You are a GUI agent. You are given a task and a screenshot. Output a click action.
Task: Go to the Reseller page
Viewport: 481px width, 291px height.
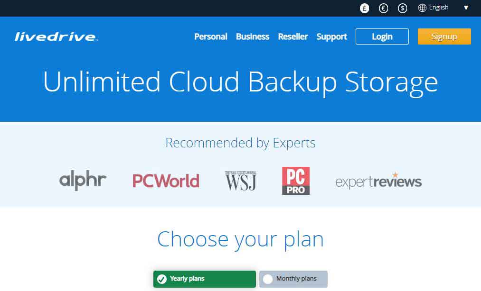293,36
